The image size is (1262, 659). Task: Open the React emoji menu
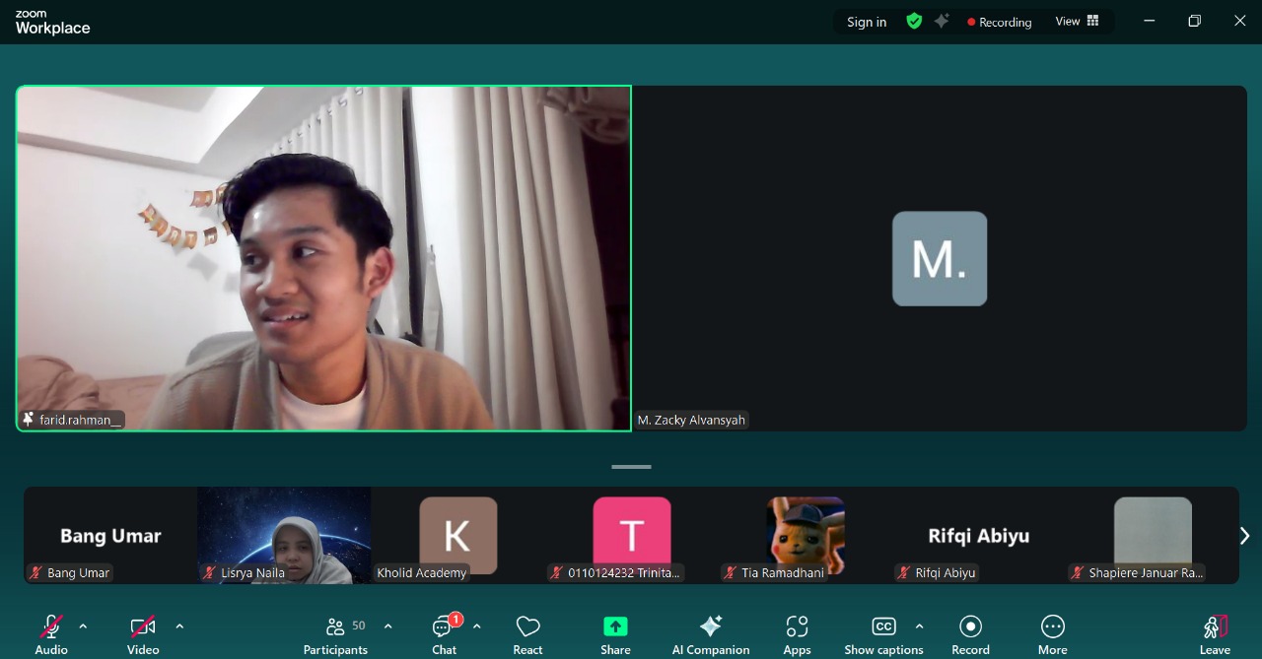point(527,633)
